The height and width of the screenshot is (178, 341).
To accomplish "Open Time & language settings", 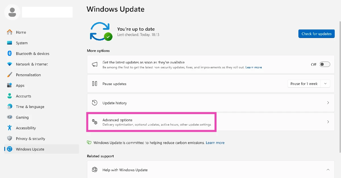I will point(30,107).
